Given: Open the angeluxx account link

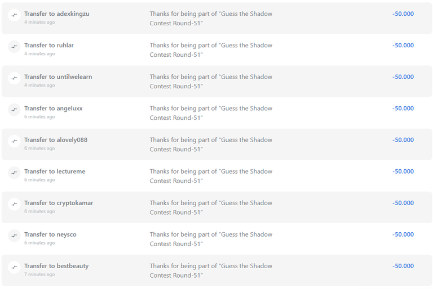Looking at the screenshot, I should pos(69,109).
